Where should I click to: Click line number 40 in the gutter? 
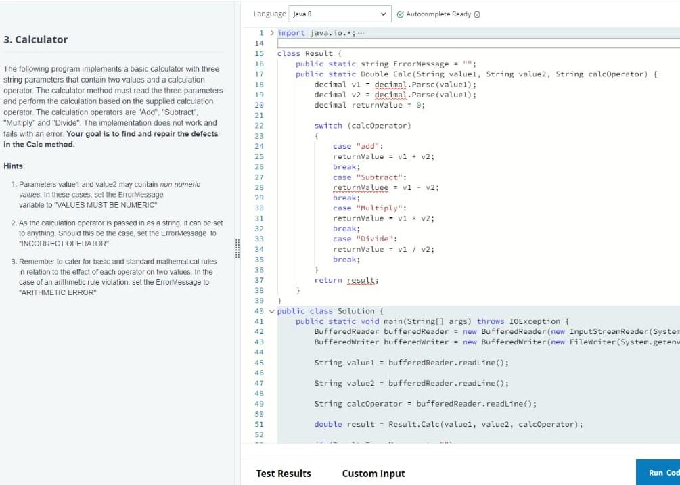coord(259,311)
